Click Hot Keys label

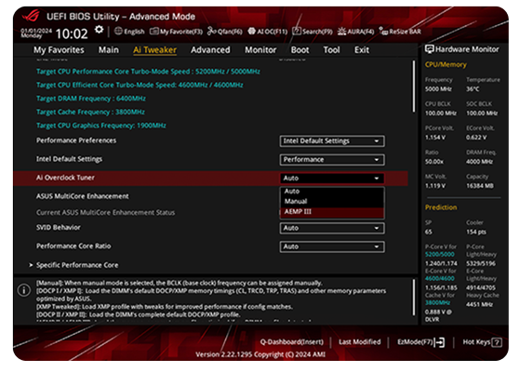point(476,342)
